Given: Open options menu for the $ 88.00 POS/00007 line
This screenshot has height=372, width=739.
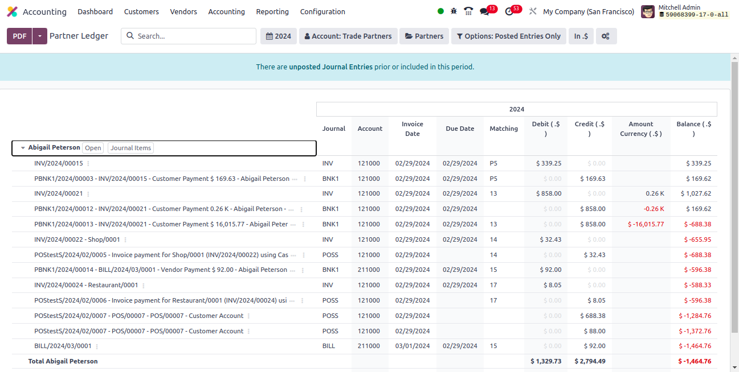Looking at the screenshot, I should [249, 331].
